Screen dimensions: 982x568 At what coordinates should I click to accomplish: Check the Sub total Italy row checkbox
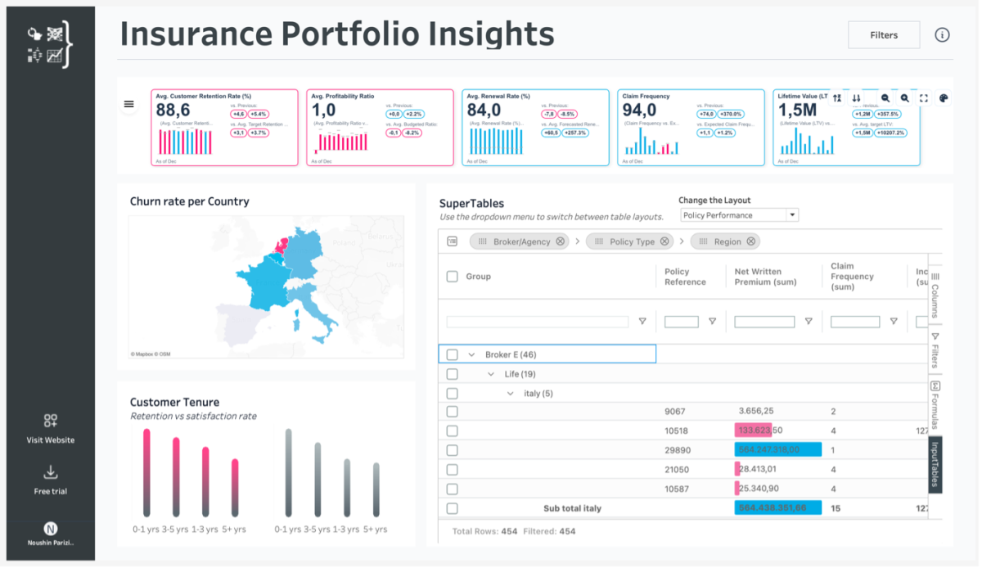point(451,507)
